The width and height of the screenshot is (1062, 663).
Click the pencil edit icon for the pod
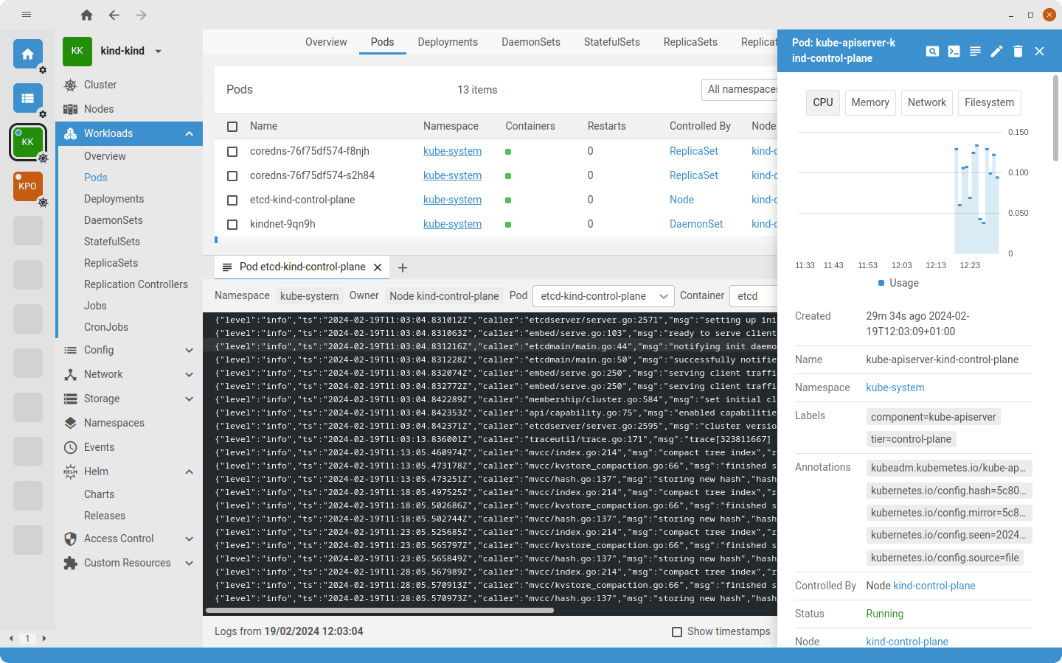pyautogui.click(x=996, y=52)
